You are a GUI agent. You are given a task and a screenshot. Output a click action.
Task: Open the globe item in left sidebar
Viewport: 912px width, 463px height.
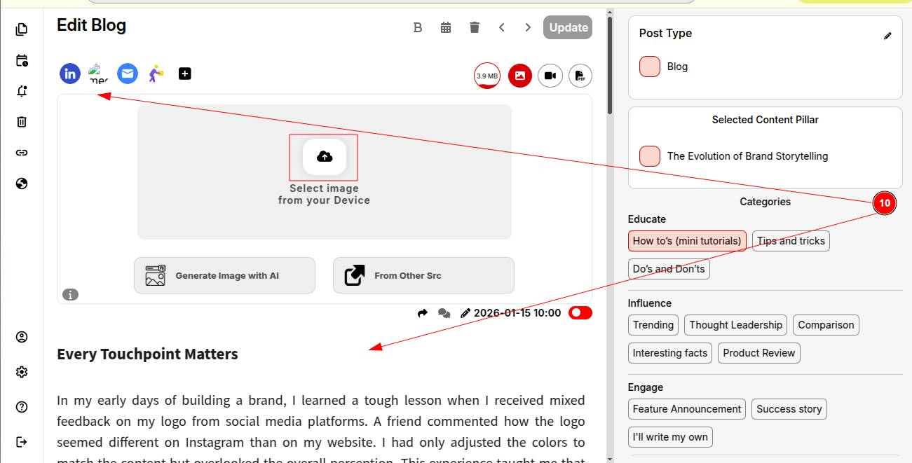22,184
